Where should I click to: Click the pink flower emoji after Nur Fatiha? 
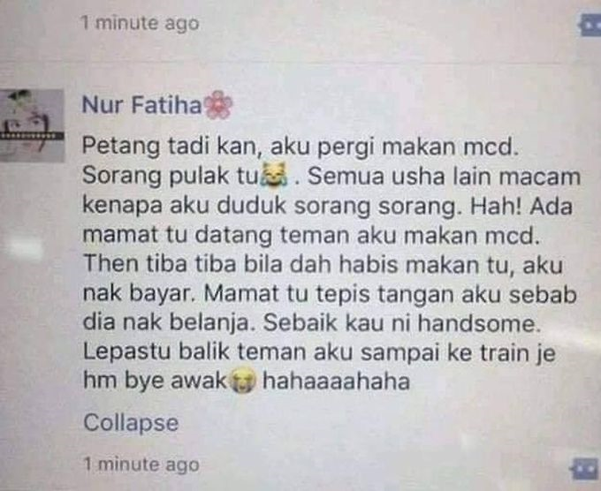(x=219, y=104)
